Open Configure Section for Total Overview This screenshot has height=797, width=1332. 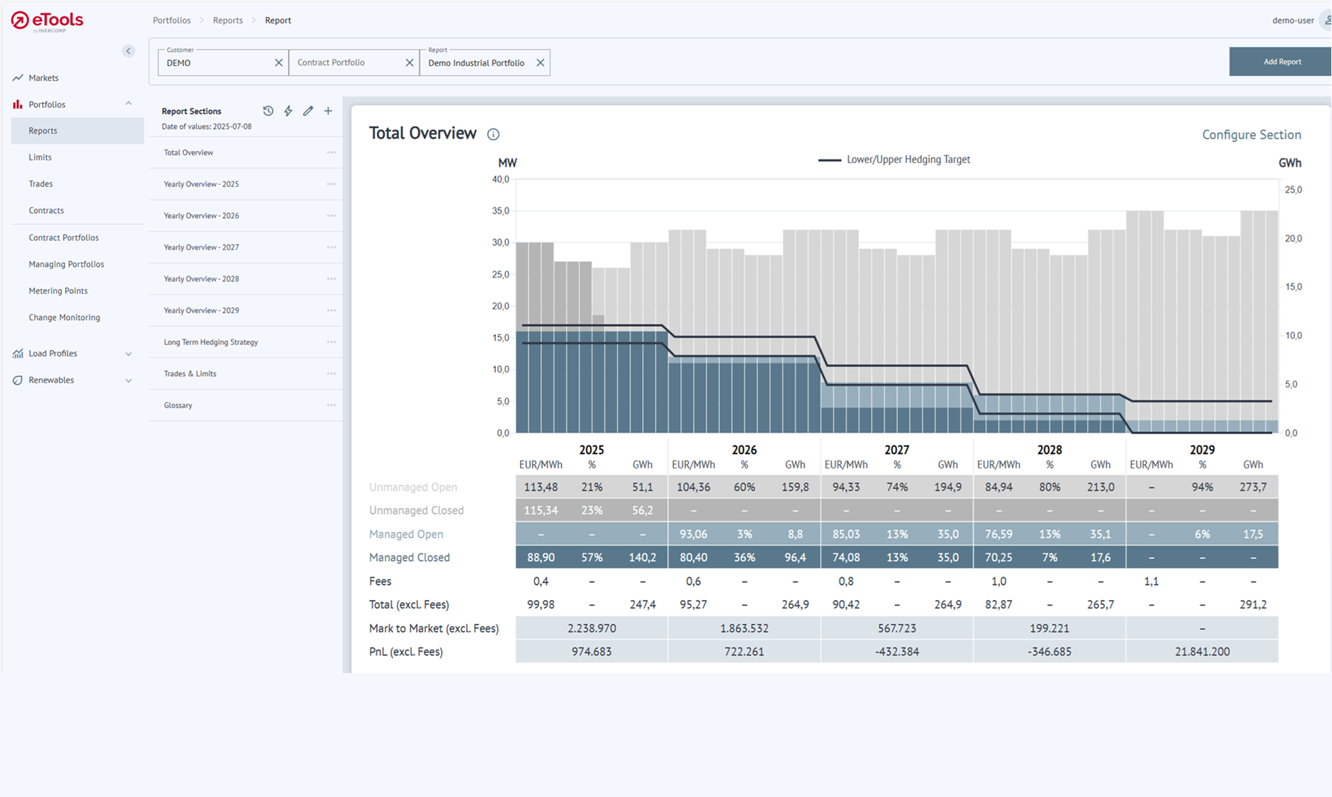click(1251, 134)
